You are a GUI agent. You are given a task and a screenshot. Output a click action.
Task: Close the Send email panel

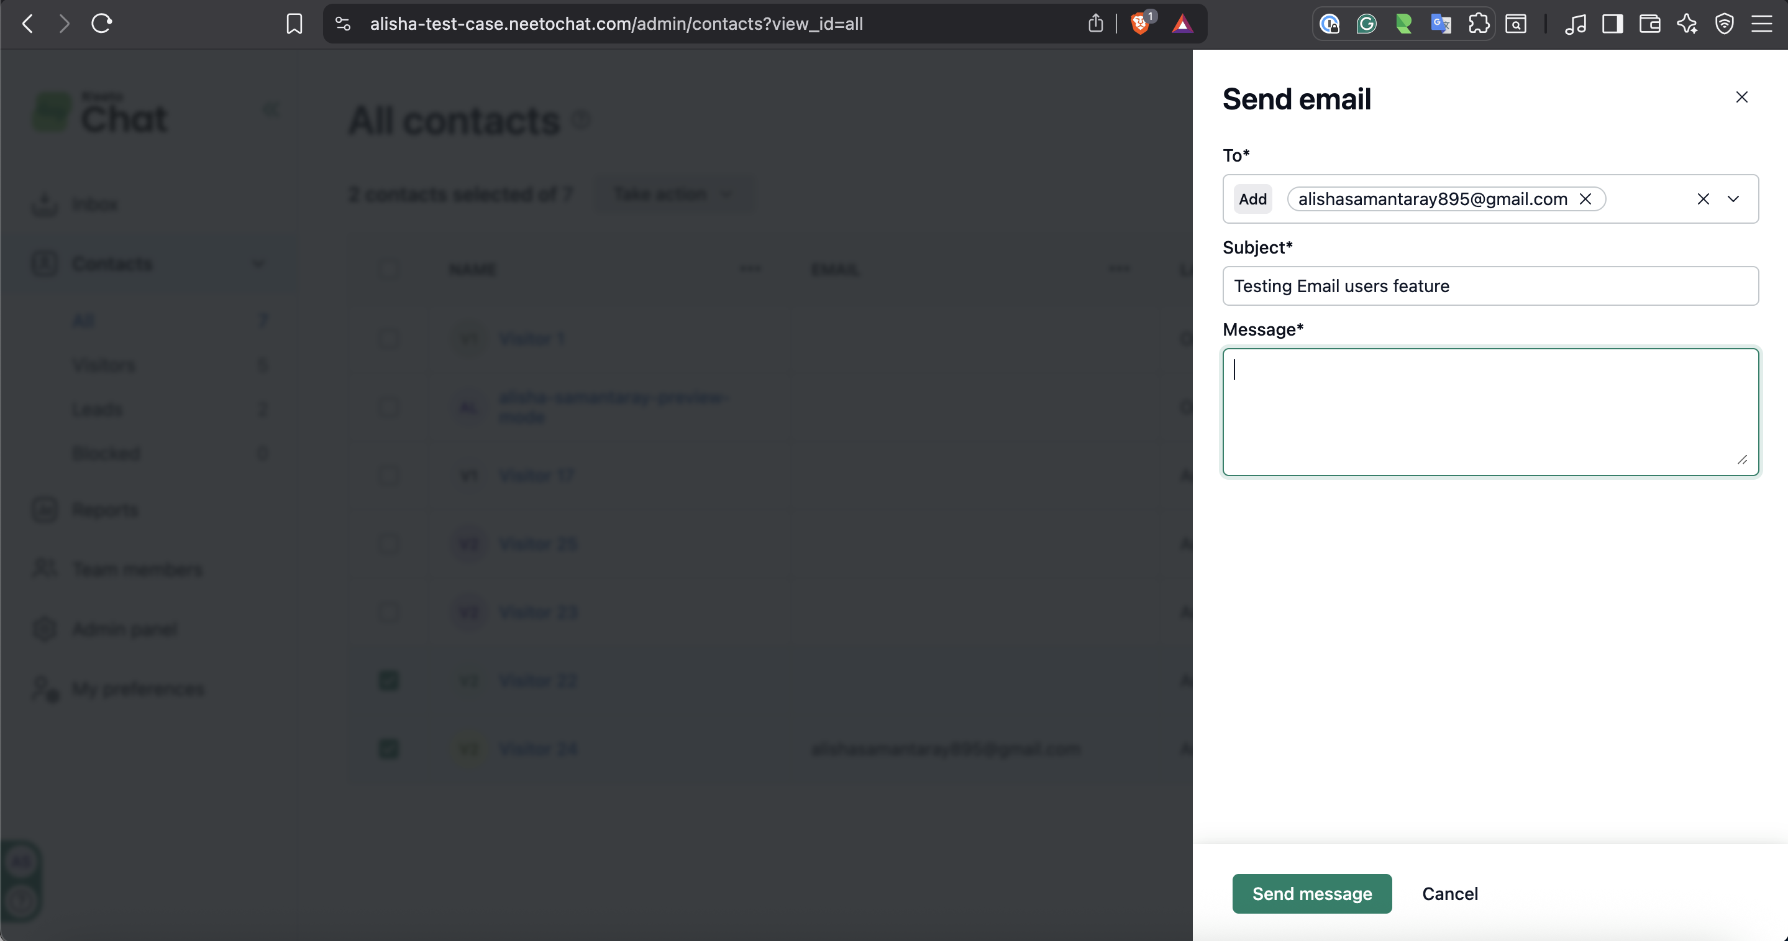coord(1741,97)
